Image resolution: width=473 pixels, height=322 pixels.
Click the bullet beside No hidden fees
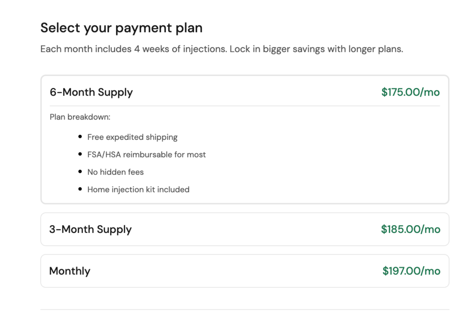pyautogui.click(x=80, y=172)
